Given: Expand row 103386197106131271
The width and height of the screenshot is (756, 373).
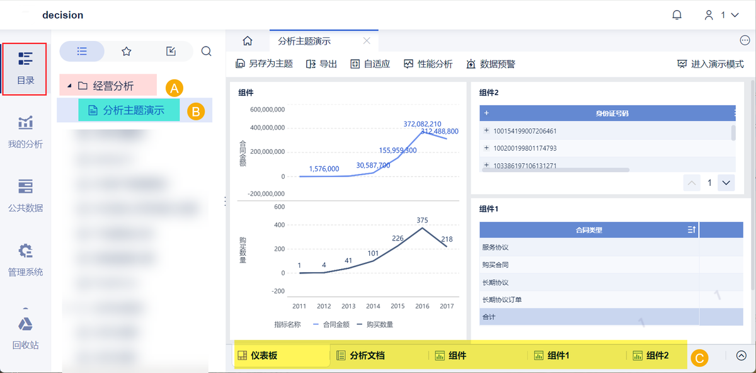Looking at the screenshot, I should click(486, 165).
